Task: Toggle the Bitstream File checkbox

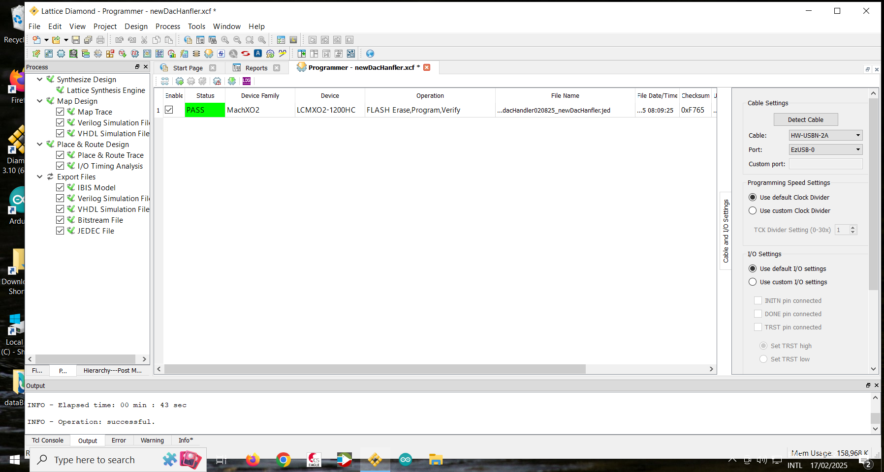Action: click(60, 220)
